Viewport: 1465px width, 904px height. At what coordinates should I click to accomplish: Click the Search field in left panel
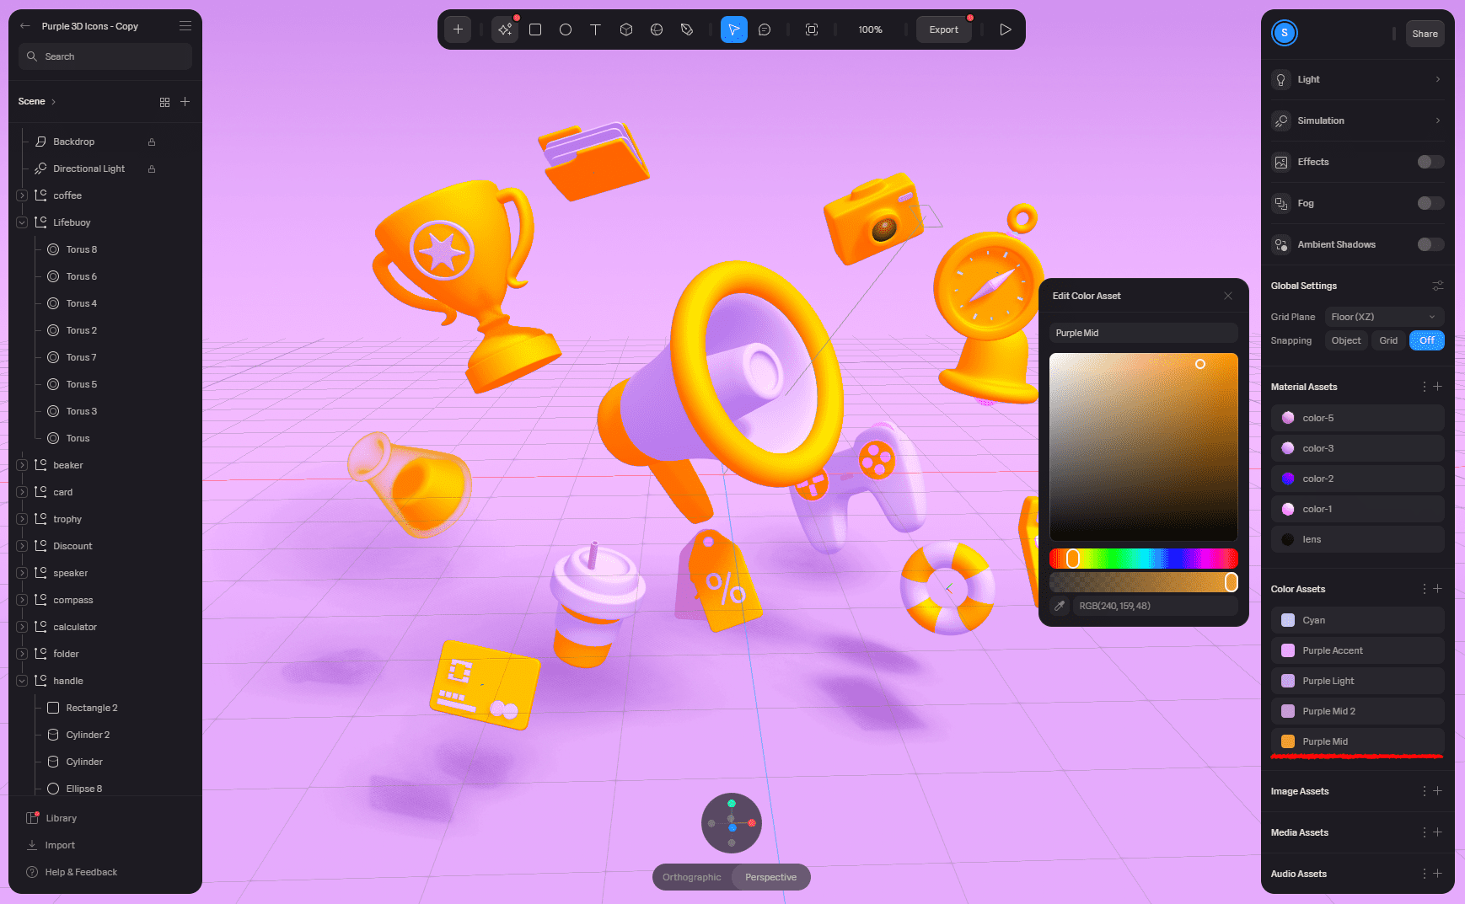(x=105, y=56)
